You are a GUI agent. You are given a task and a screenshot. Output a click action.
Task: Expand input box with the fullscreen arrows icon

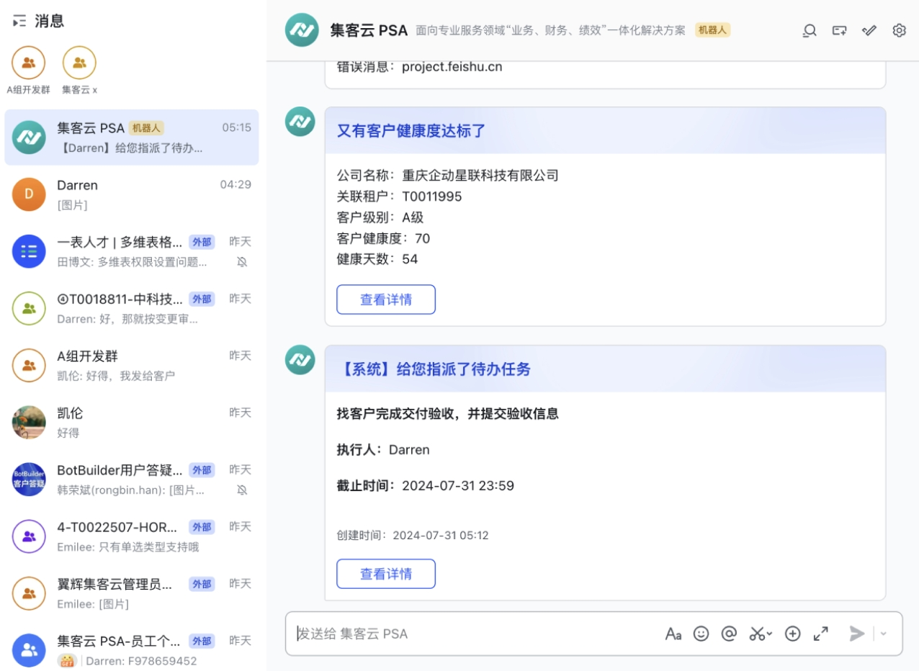click(820, 634)
